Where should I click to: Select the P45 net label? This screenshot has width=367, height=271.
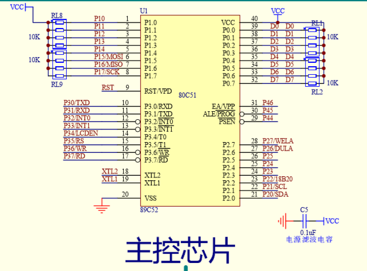click(x=268, y=110)
